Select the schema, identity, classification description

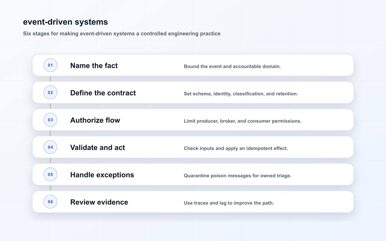click(241, 94)
